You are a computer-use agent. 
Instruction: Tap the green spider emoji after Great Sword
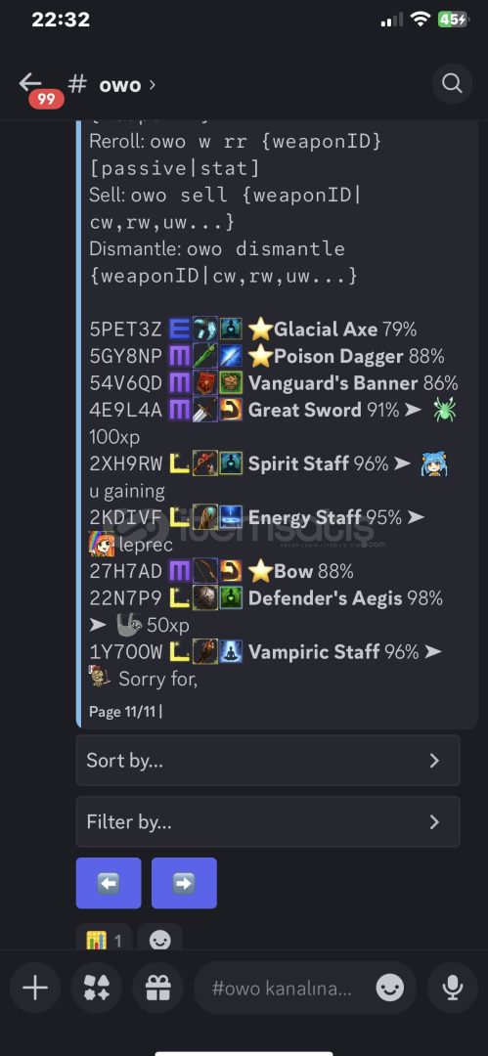tap(444, 410)
